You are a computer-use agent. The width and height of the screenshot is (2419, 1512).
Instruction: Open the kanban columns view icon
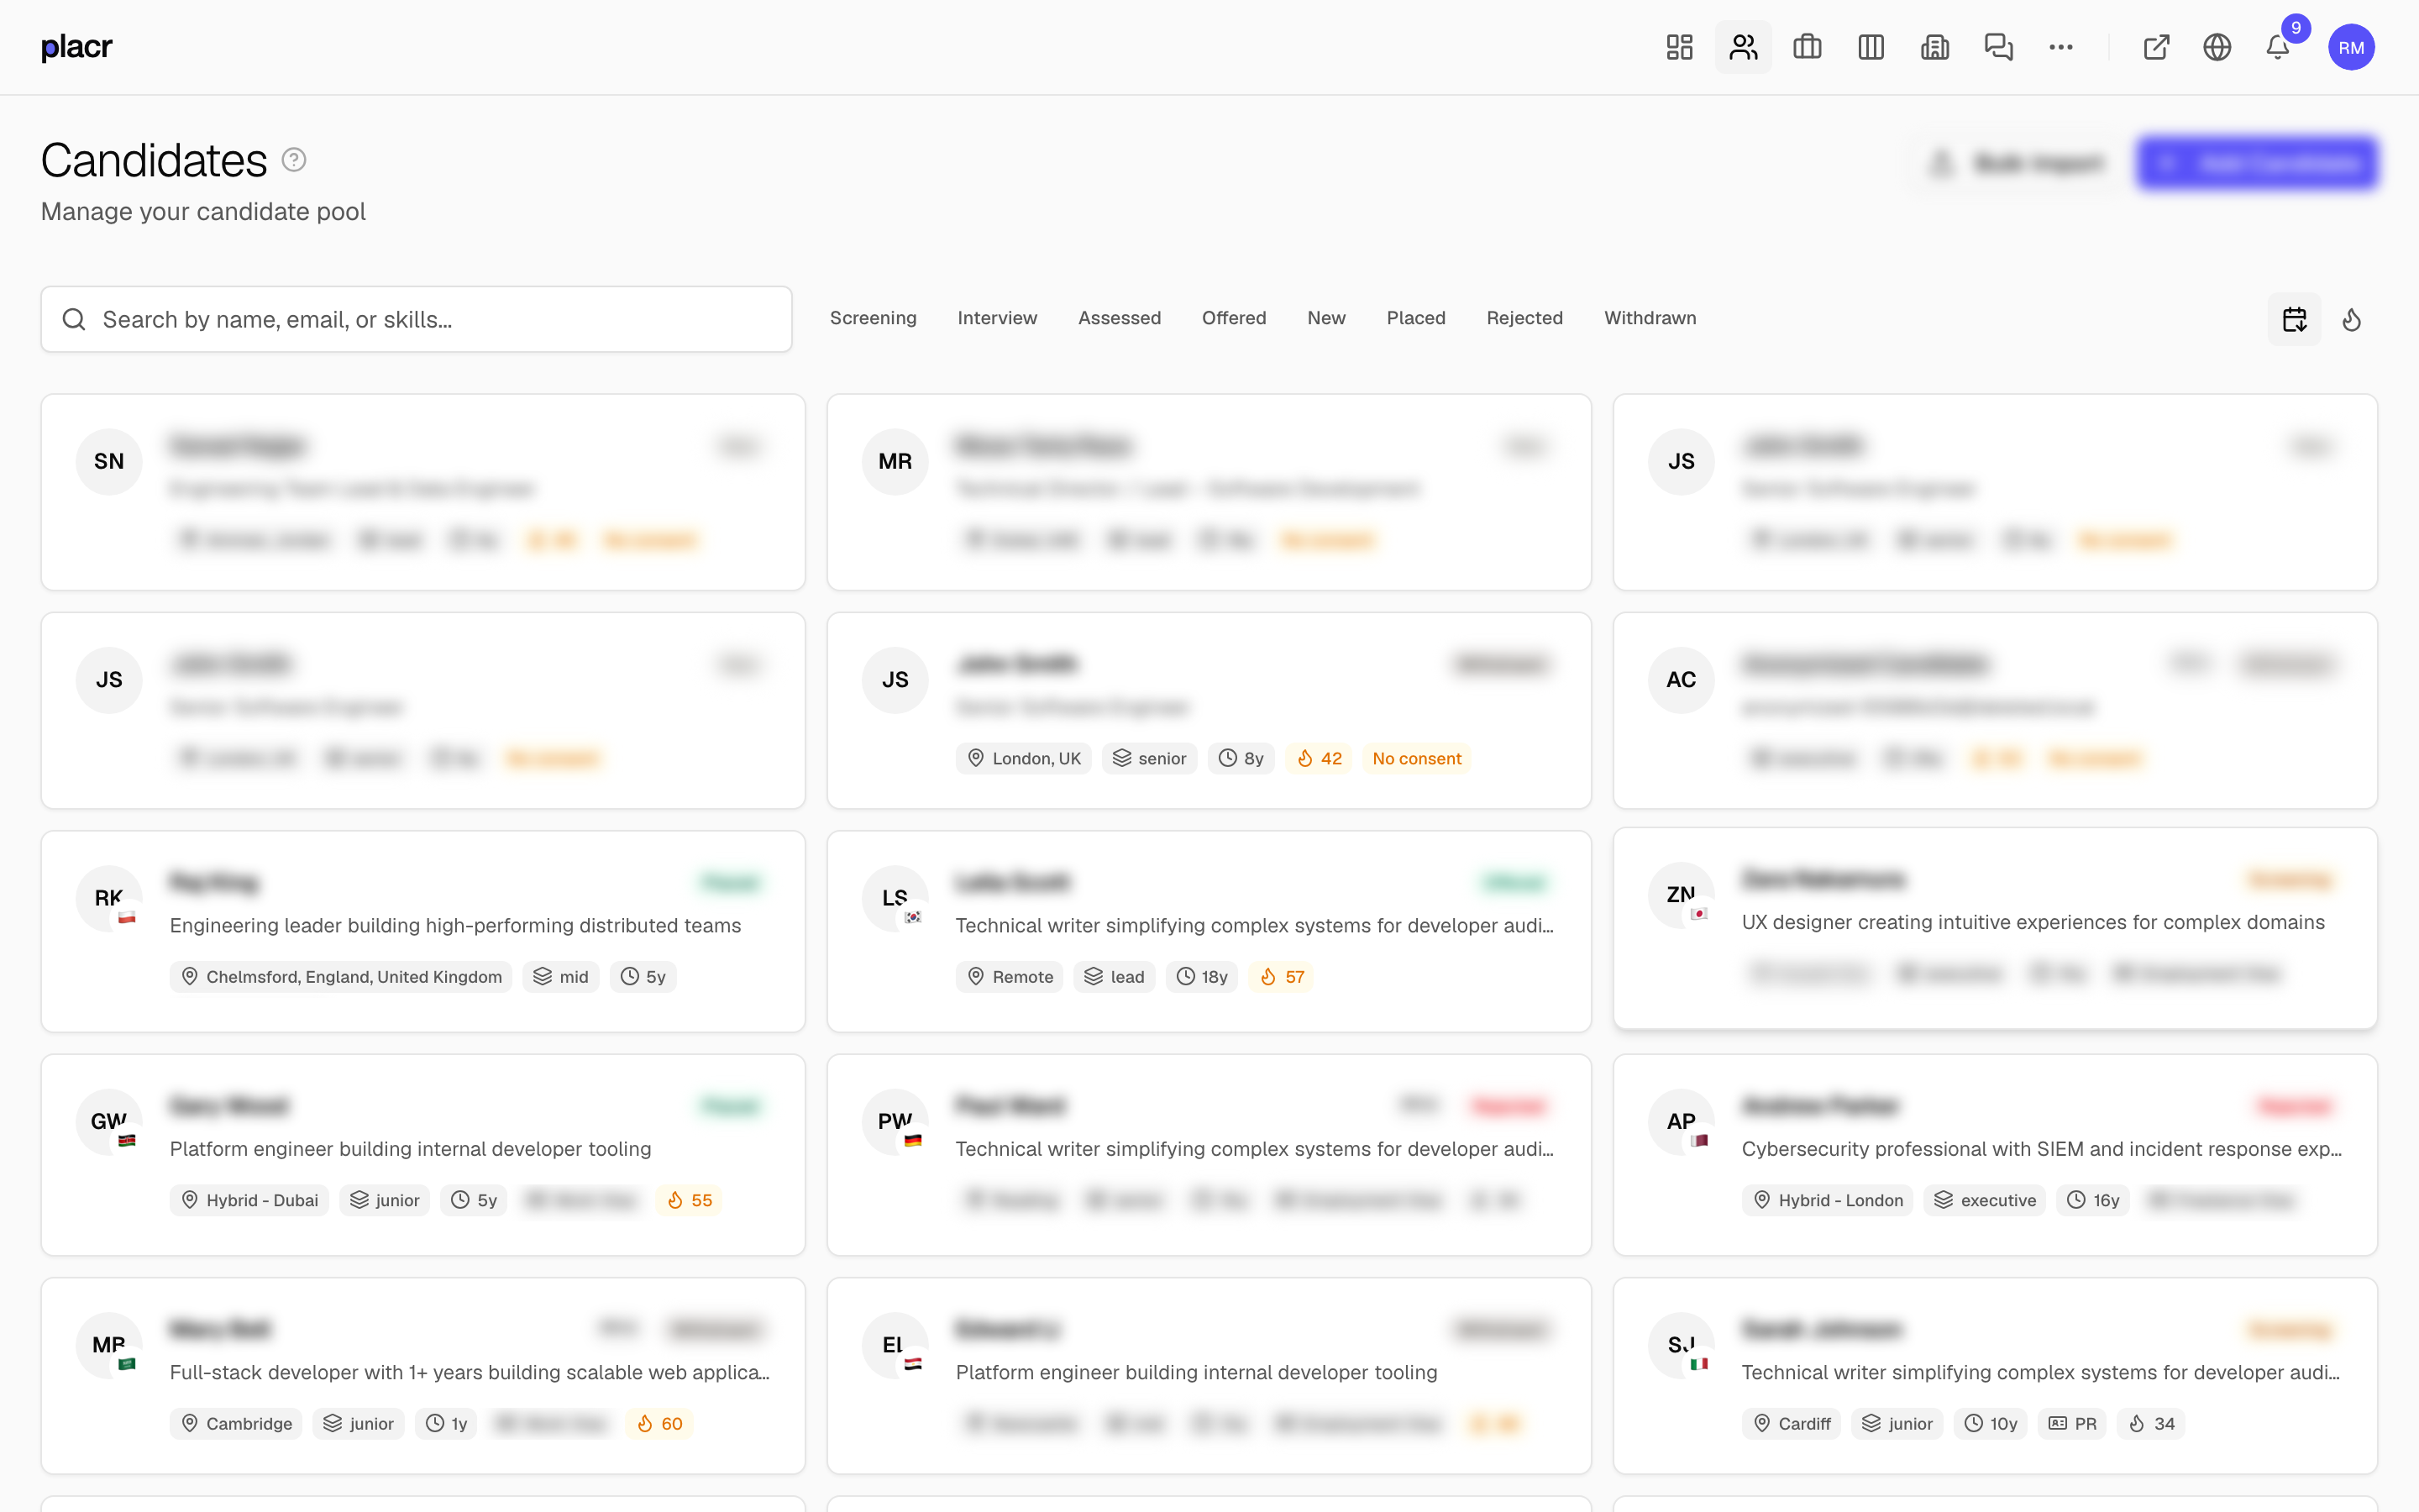(x=1871, y=47)
